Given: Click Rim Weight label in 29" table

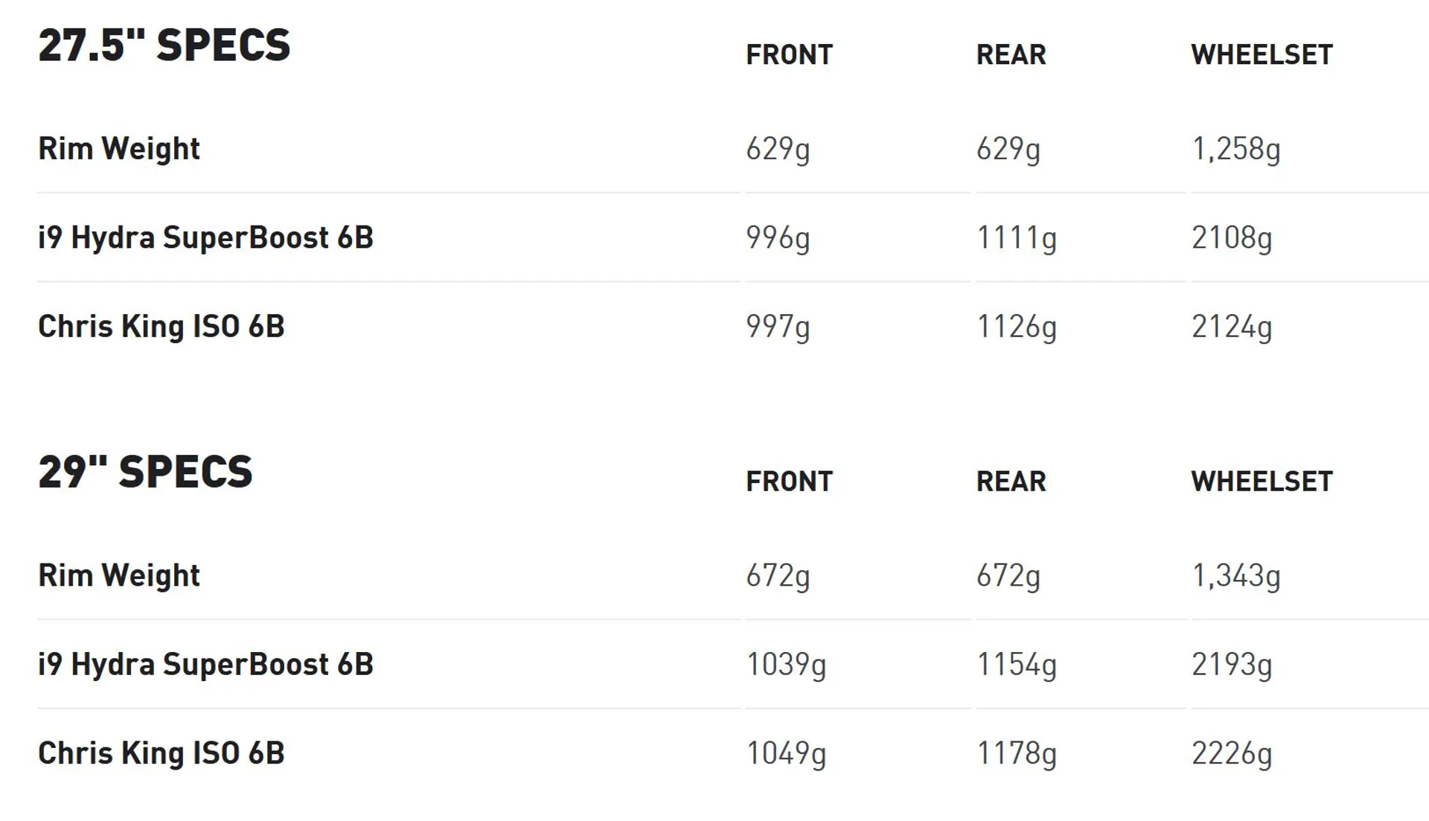Looking at the screenshot, I should (x=119, y=575).
